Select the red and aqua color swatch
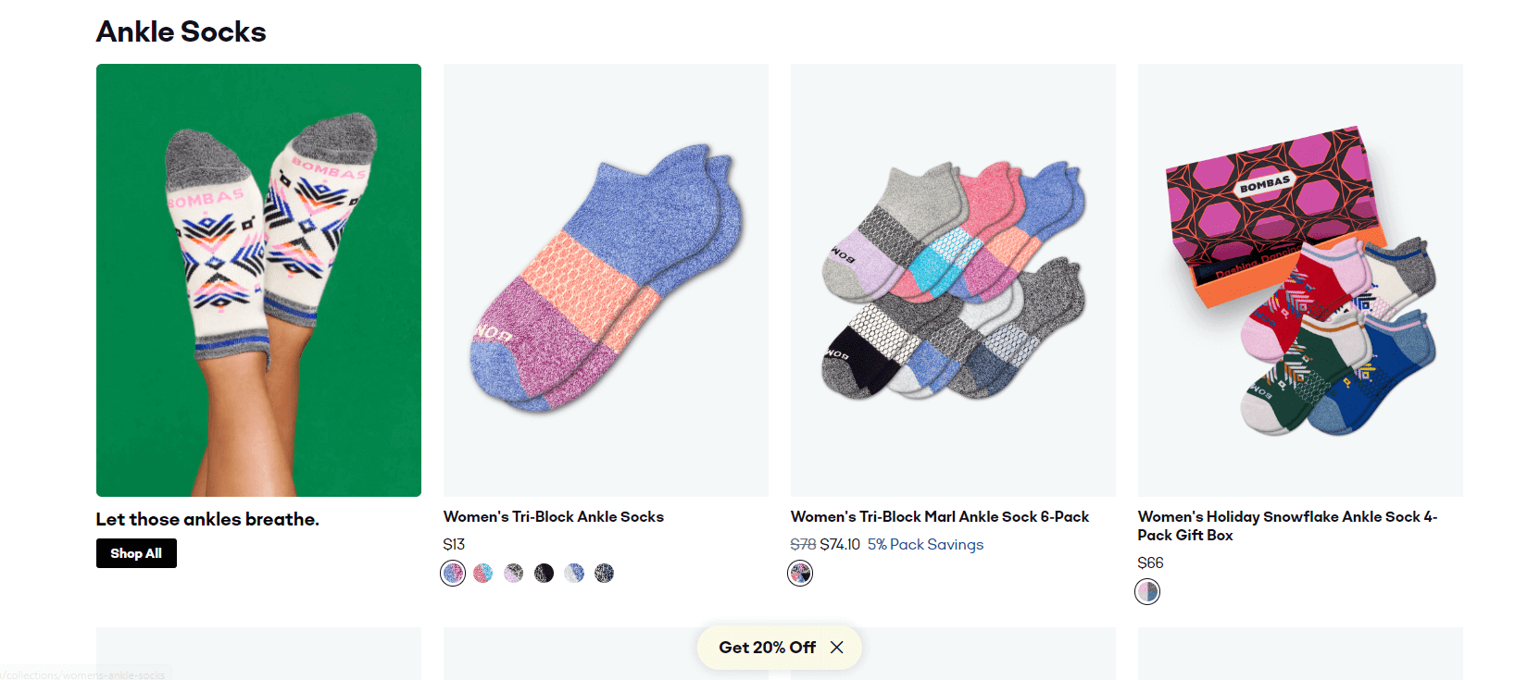1540x680 pixels. (x=482, y=573)
